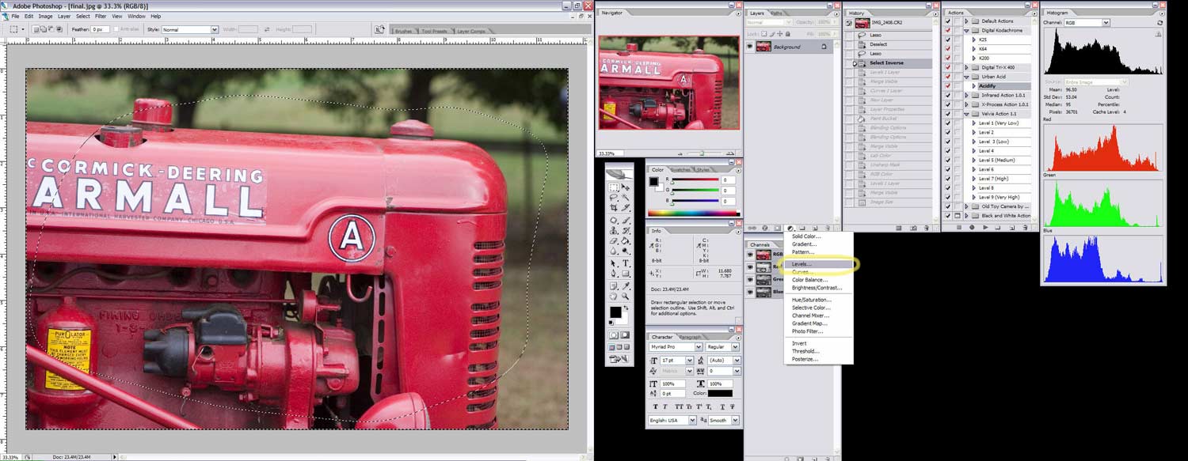This screenshot has height=461, width=1188.
Task: Click the foreground color swatch in Color panel
Action: pyautogui.click(x=654, y=181)
